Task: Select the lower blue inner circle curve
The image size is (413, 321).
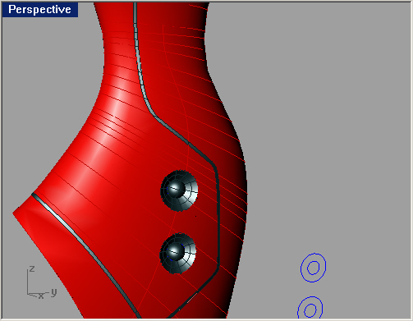Action: pyautogui.click(x=310, y=310)
